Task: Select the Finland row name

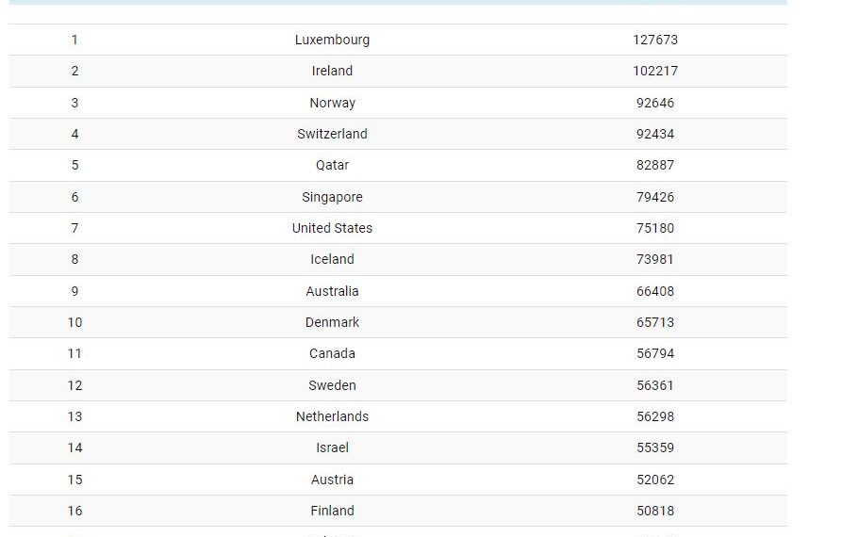Action: click(332, 511)
